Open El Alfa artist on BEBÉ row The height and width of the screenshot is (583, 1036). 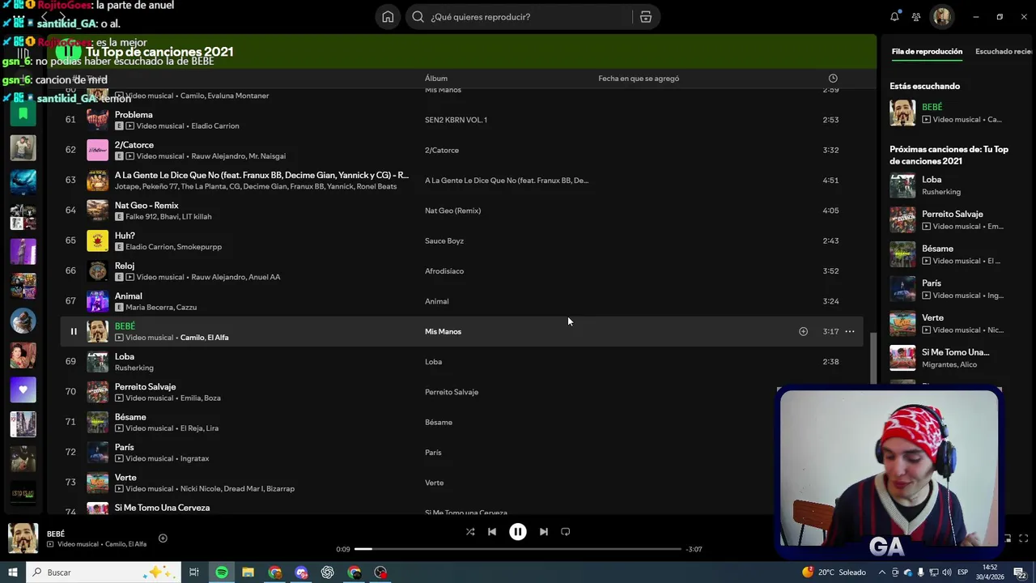coord(219,338)
